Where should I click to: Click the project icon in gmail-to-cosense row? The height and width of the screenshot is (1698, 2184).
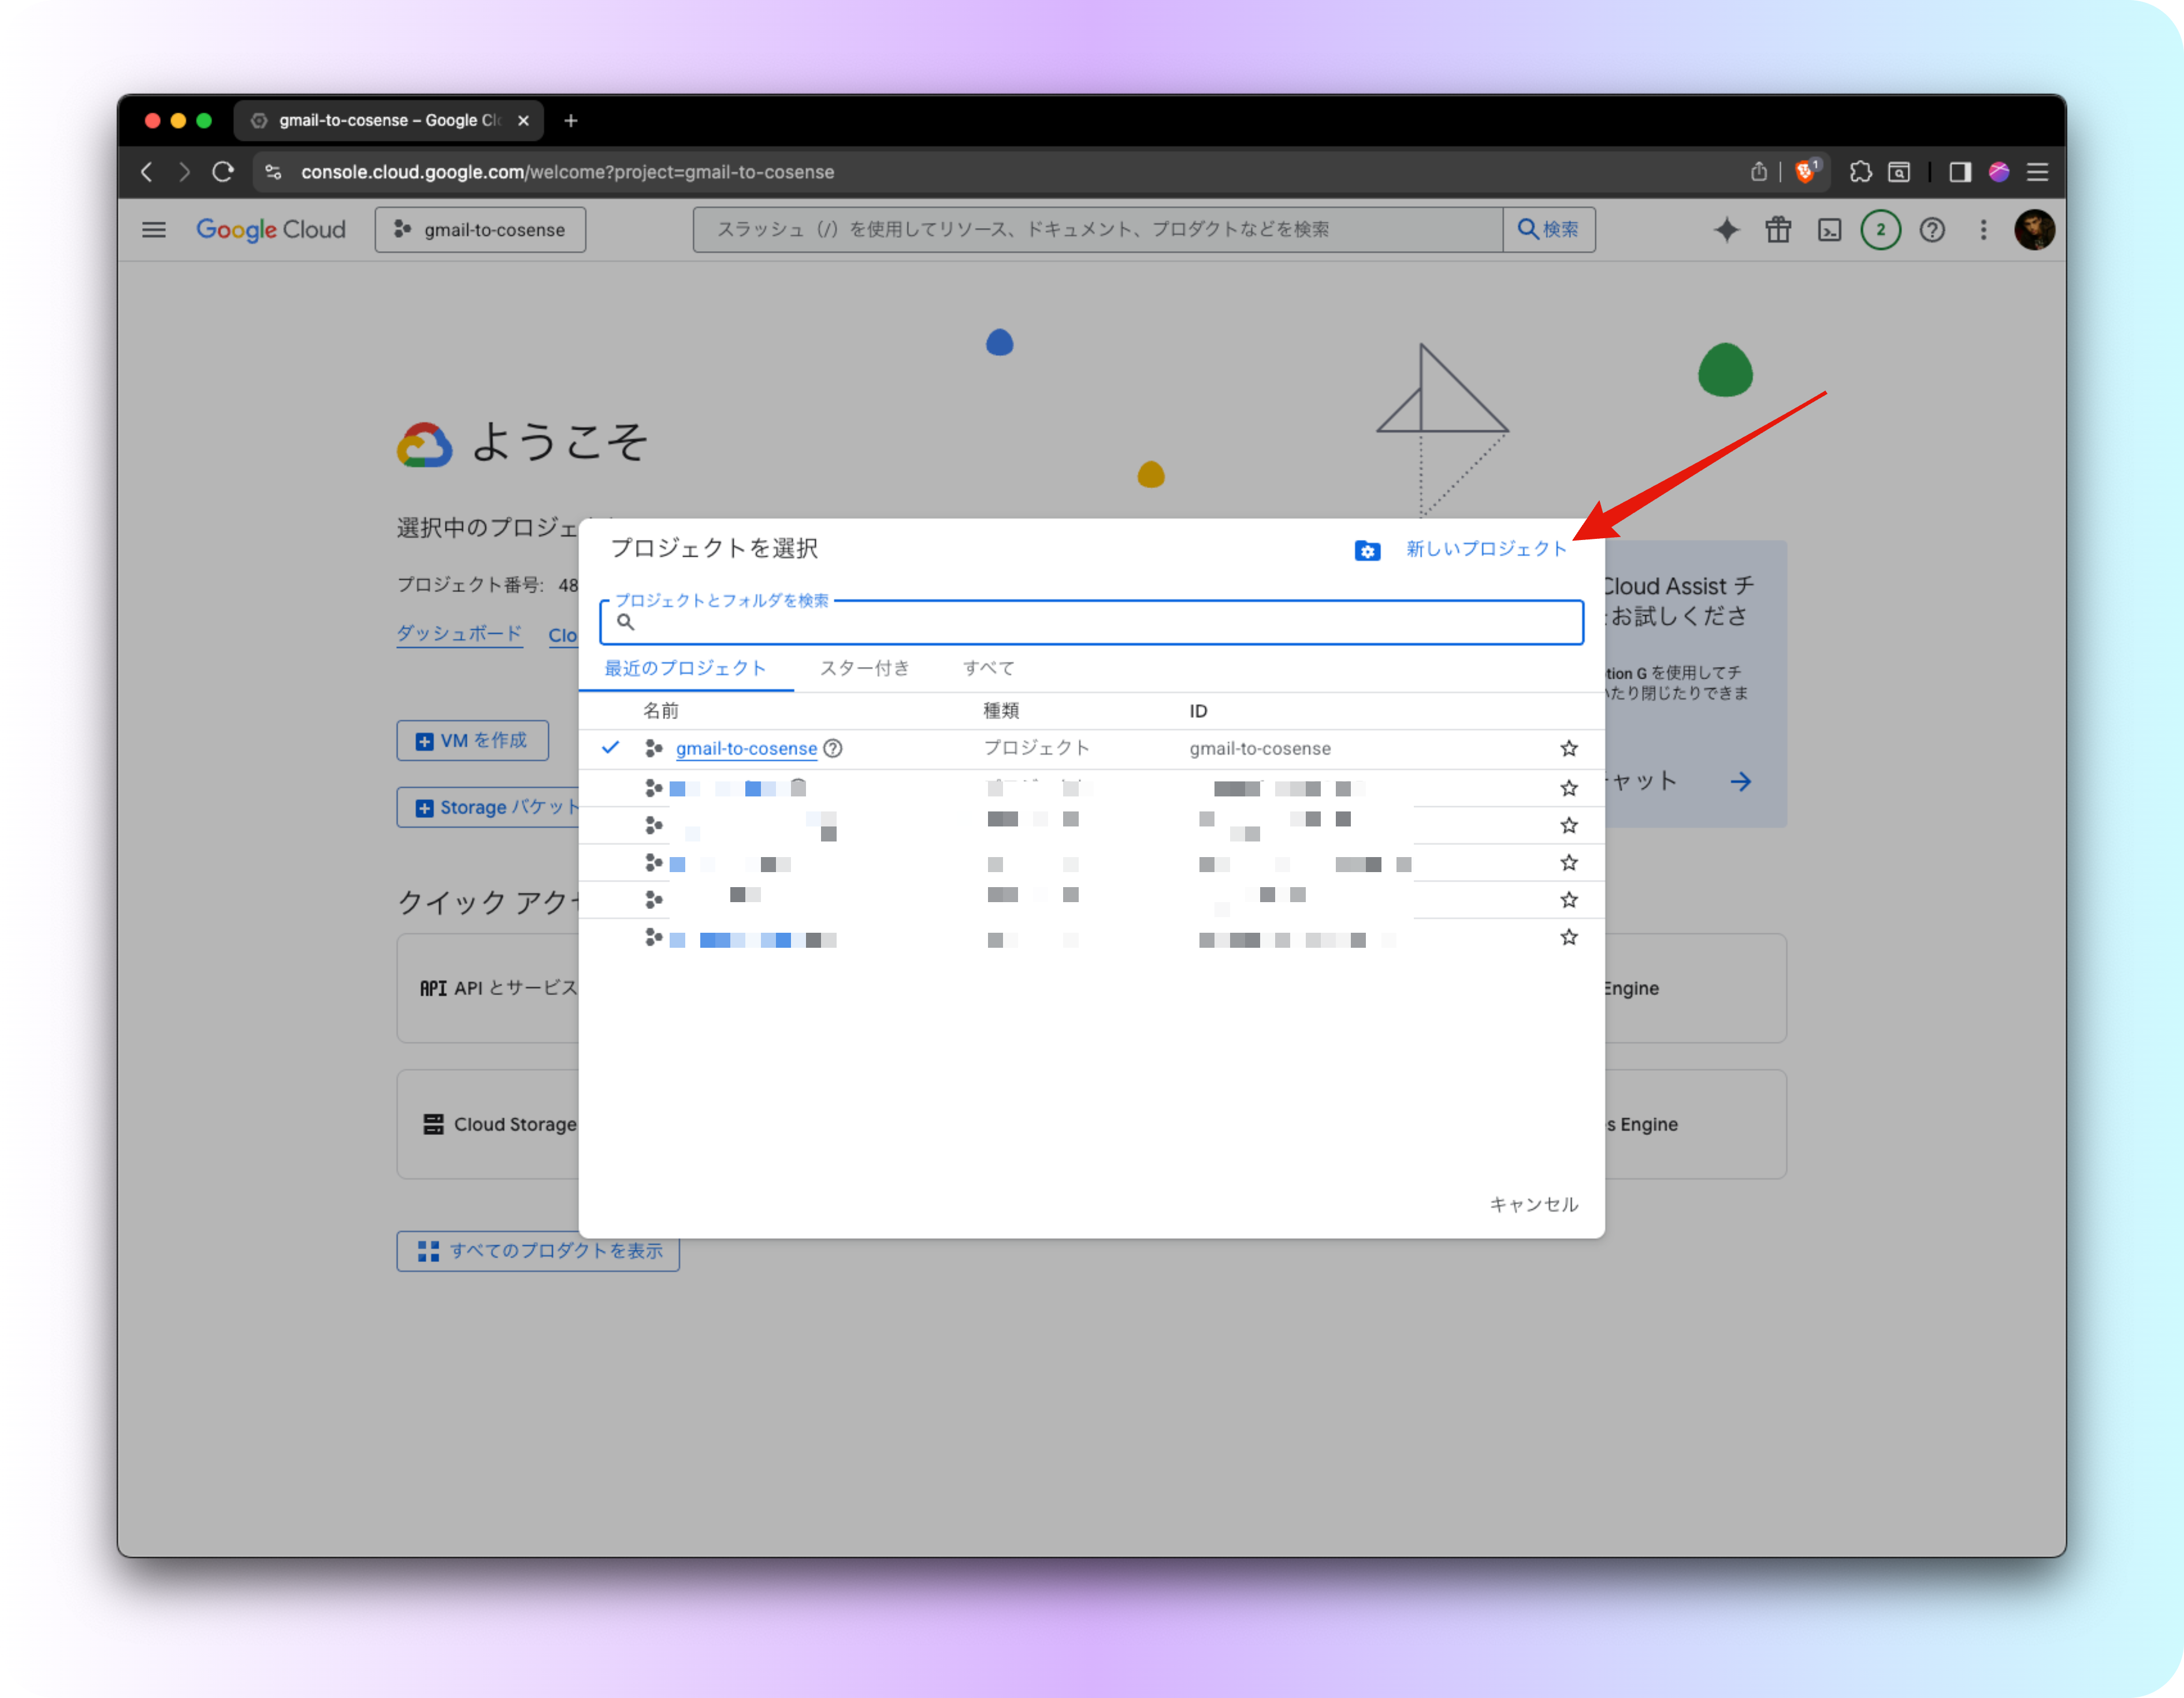pyautogui.click(x=654, y=749)
